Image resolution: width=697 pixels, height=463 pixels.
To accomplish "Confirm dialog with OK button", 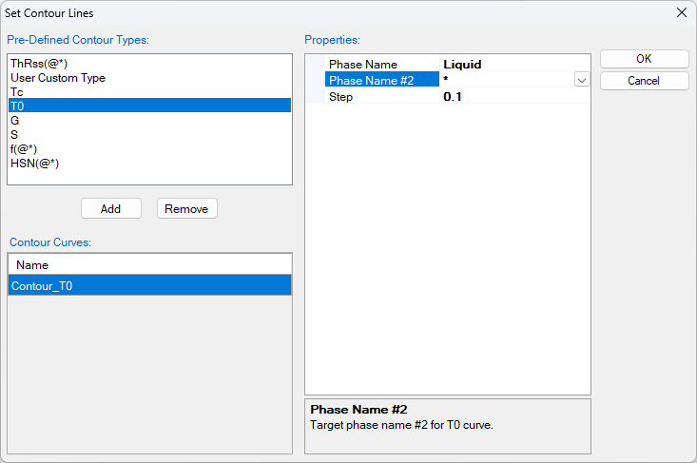I will click(x=644, y=59).
